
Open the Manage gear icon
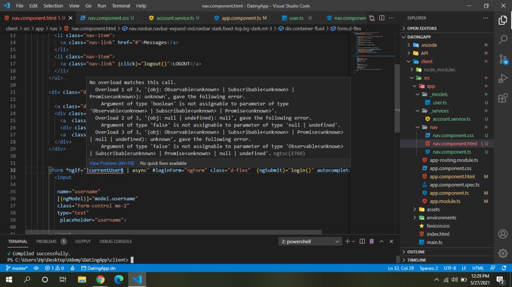pos(503,253)
